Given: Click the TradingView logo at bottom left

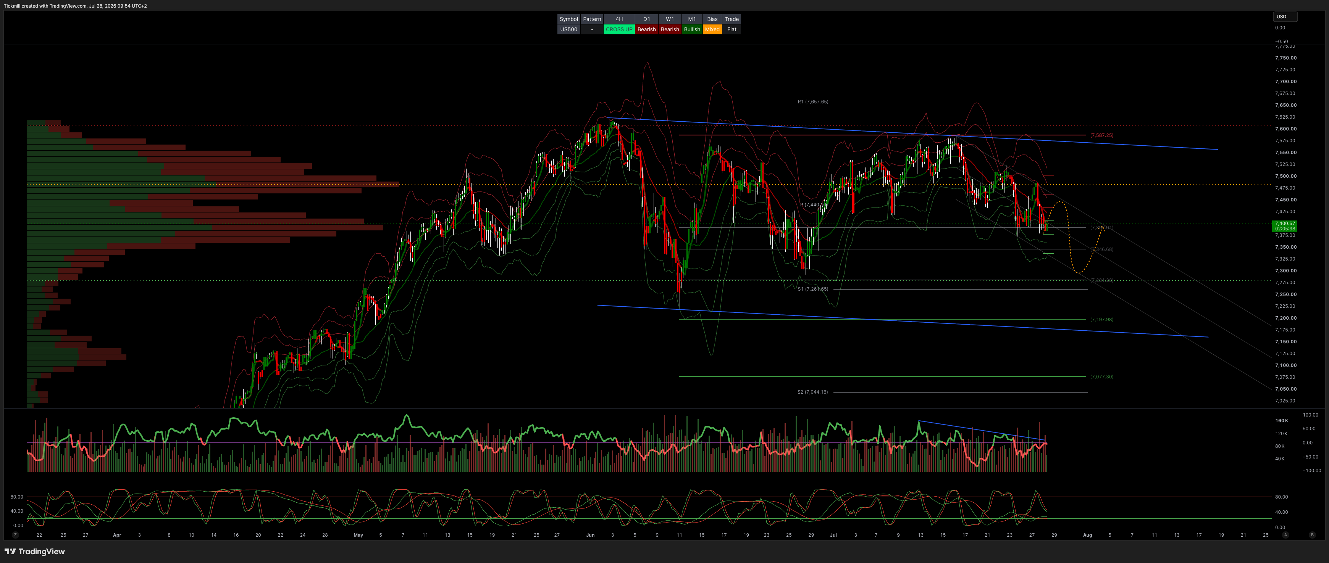Looking at the screenshot, I should tap(35, 551).
